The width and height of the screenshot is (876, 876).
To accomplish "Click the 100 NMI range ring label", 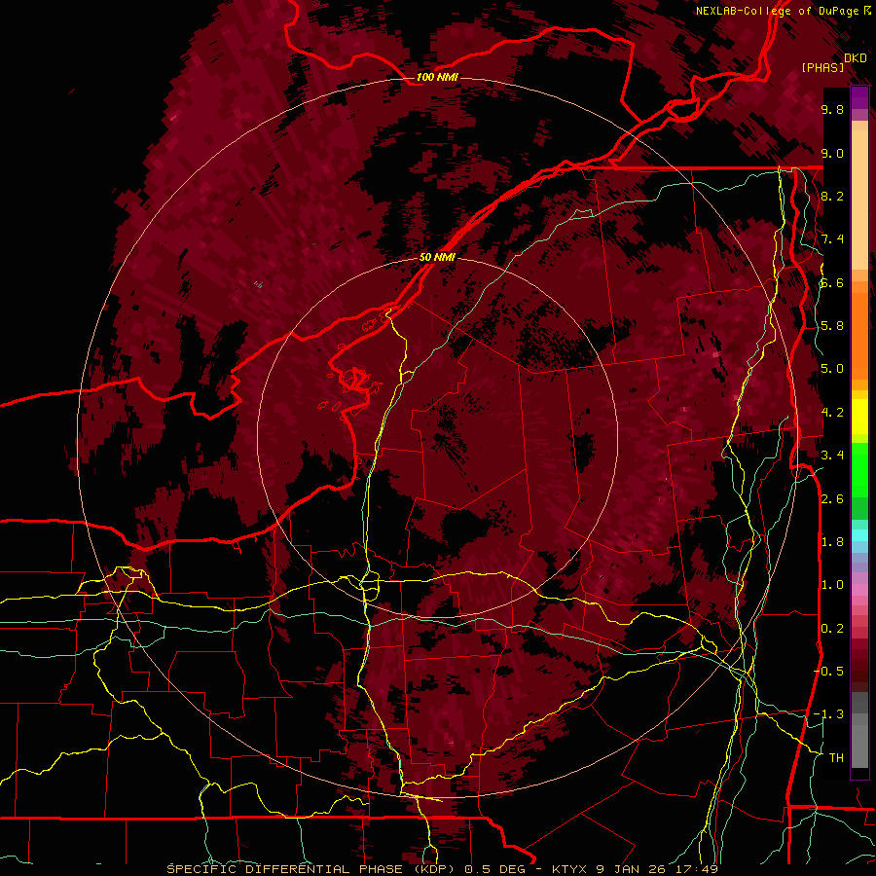I will pyautogui.click(x=437, y=77).
